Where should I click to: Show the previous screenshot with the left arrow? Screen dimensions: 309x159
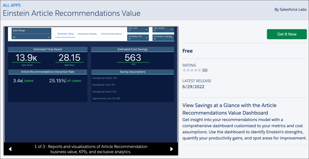coord(10,149)
